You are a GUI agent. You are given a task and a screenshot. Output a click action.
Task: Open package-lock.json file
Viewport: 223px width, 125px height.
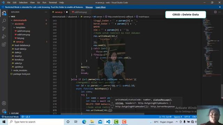(x=22, y=74)
